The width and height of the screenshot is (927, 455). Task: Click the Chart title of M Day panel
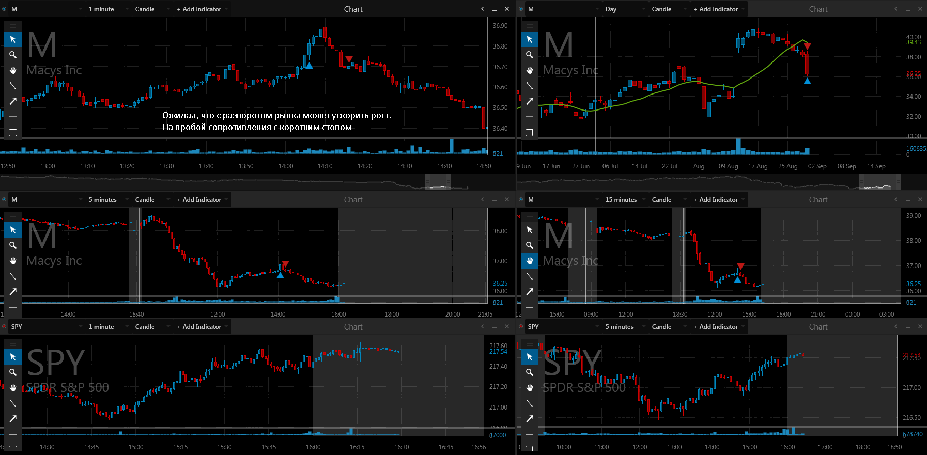[x=818, y=9]
